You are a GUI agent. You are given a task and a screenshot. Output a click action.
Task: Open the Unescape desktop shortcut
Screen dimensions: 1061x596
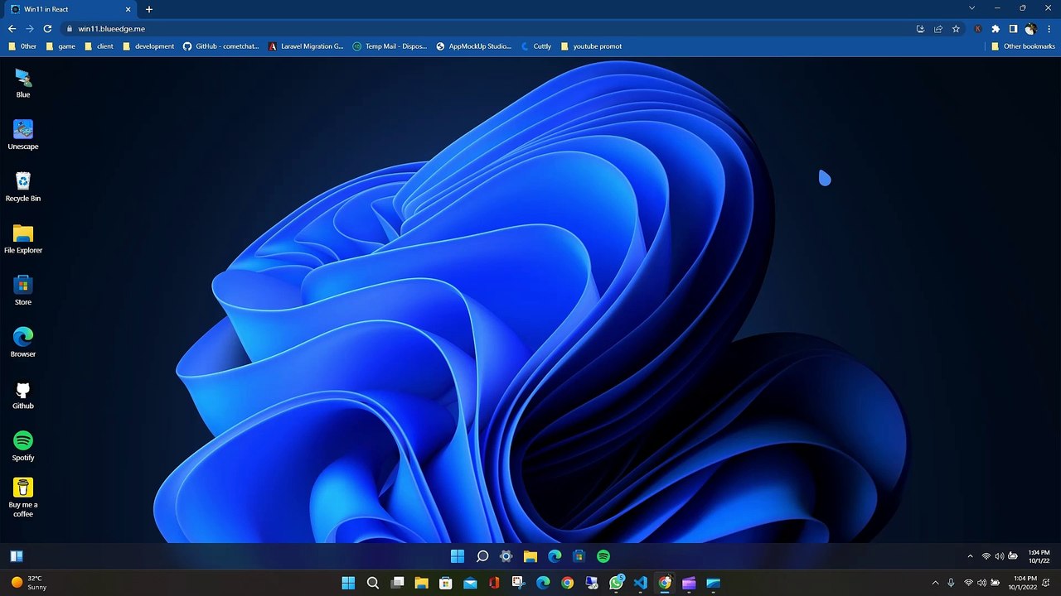point(23,135)
